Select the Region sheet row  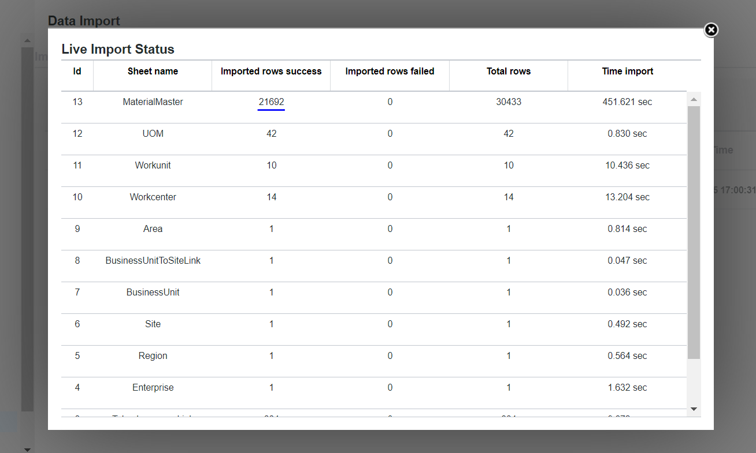(153, 355)
